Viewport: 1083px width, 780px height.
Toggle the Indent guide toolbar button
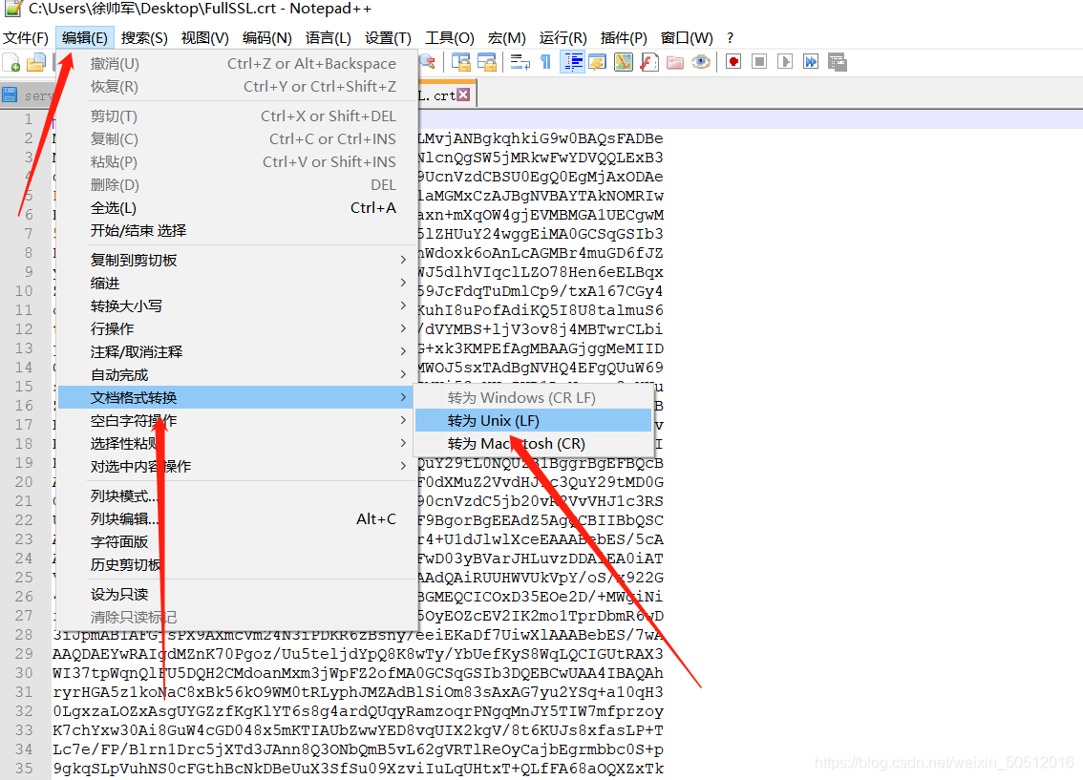click(573, 63)
